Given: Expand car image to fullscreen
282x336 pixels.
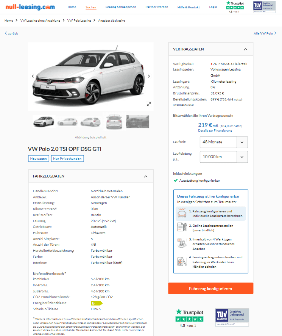Looking at the screenshot, I should pyautogui.click(x=149, y=104).
